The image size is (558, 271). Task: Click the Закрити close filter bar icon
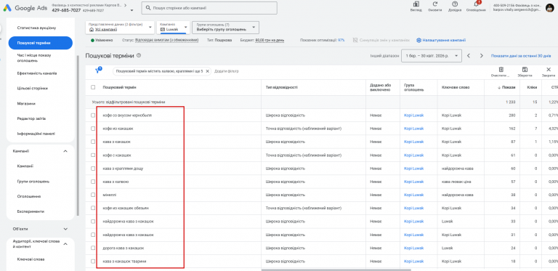tap(549, 69)
